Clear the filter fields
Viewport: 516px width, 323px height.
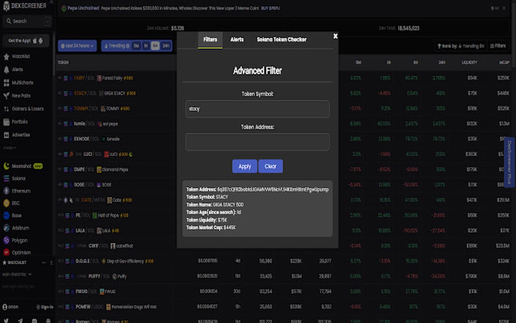point(271,166)
